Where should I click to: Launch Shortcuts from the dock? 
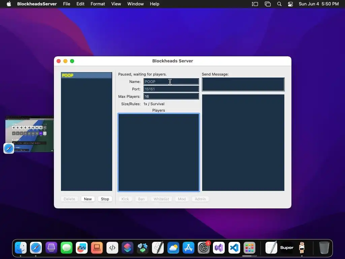point(127,248)
